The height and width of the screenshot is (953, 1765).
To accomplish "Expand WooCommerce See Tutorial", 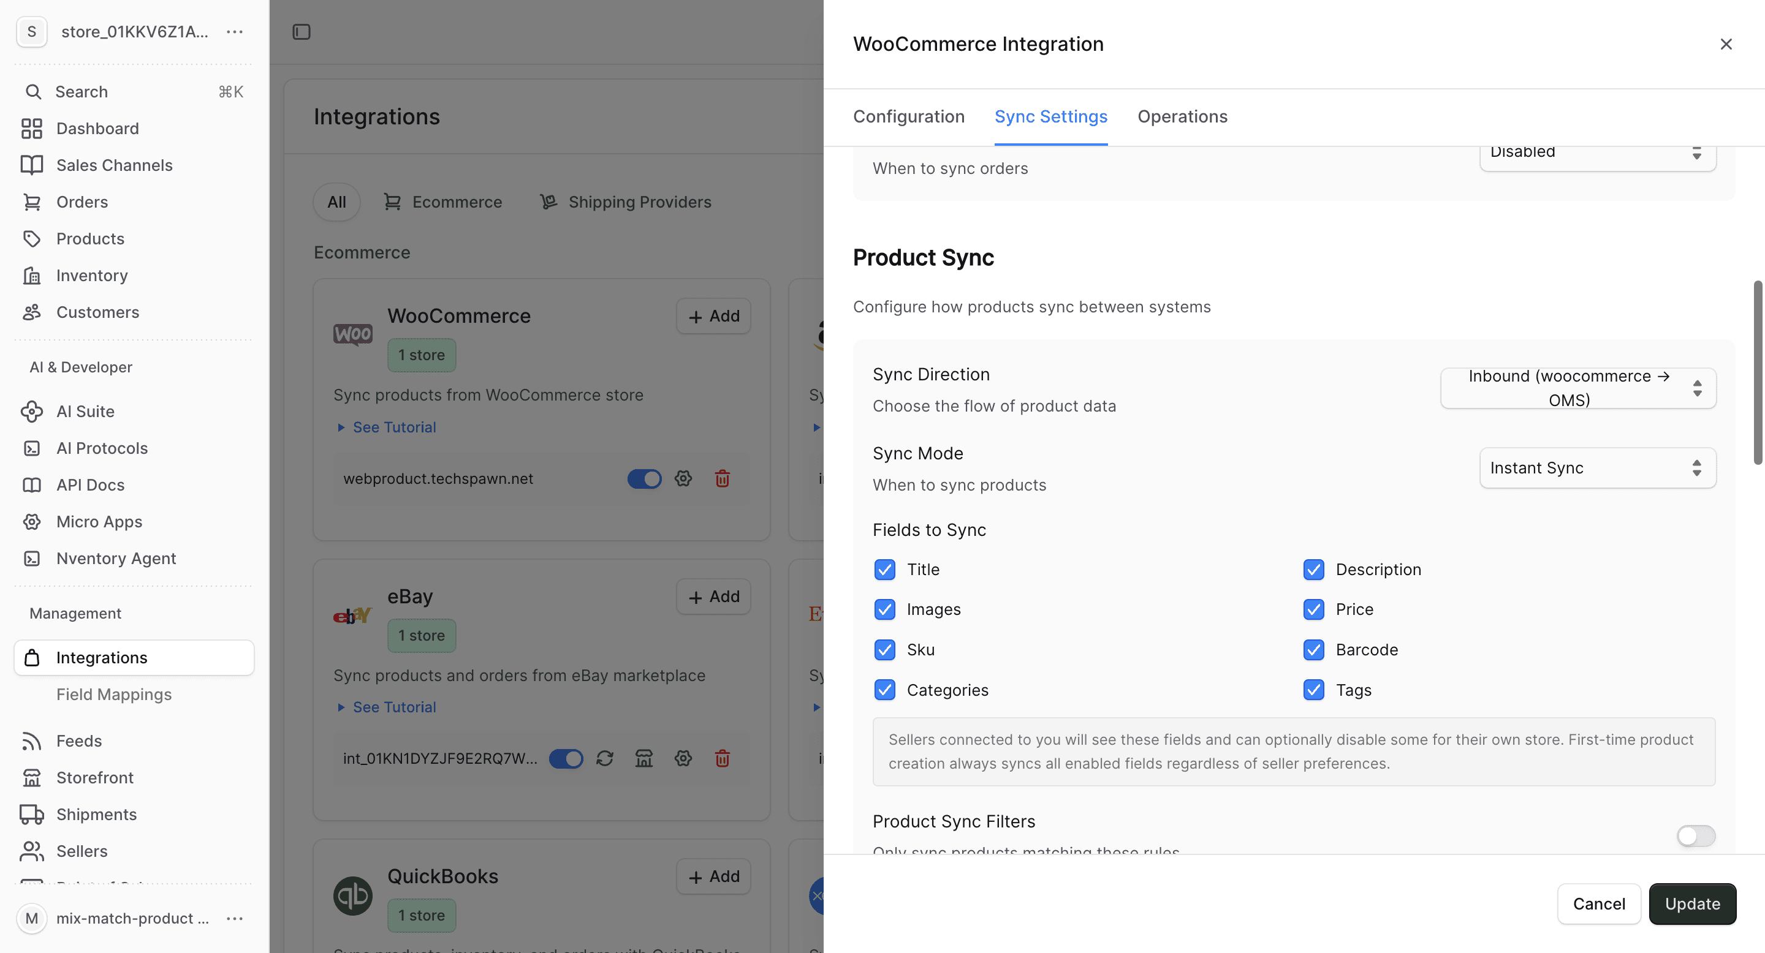I will coord(387,428).
